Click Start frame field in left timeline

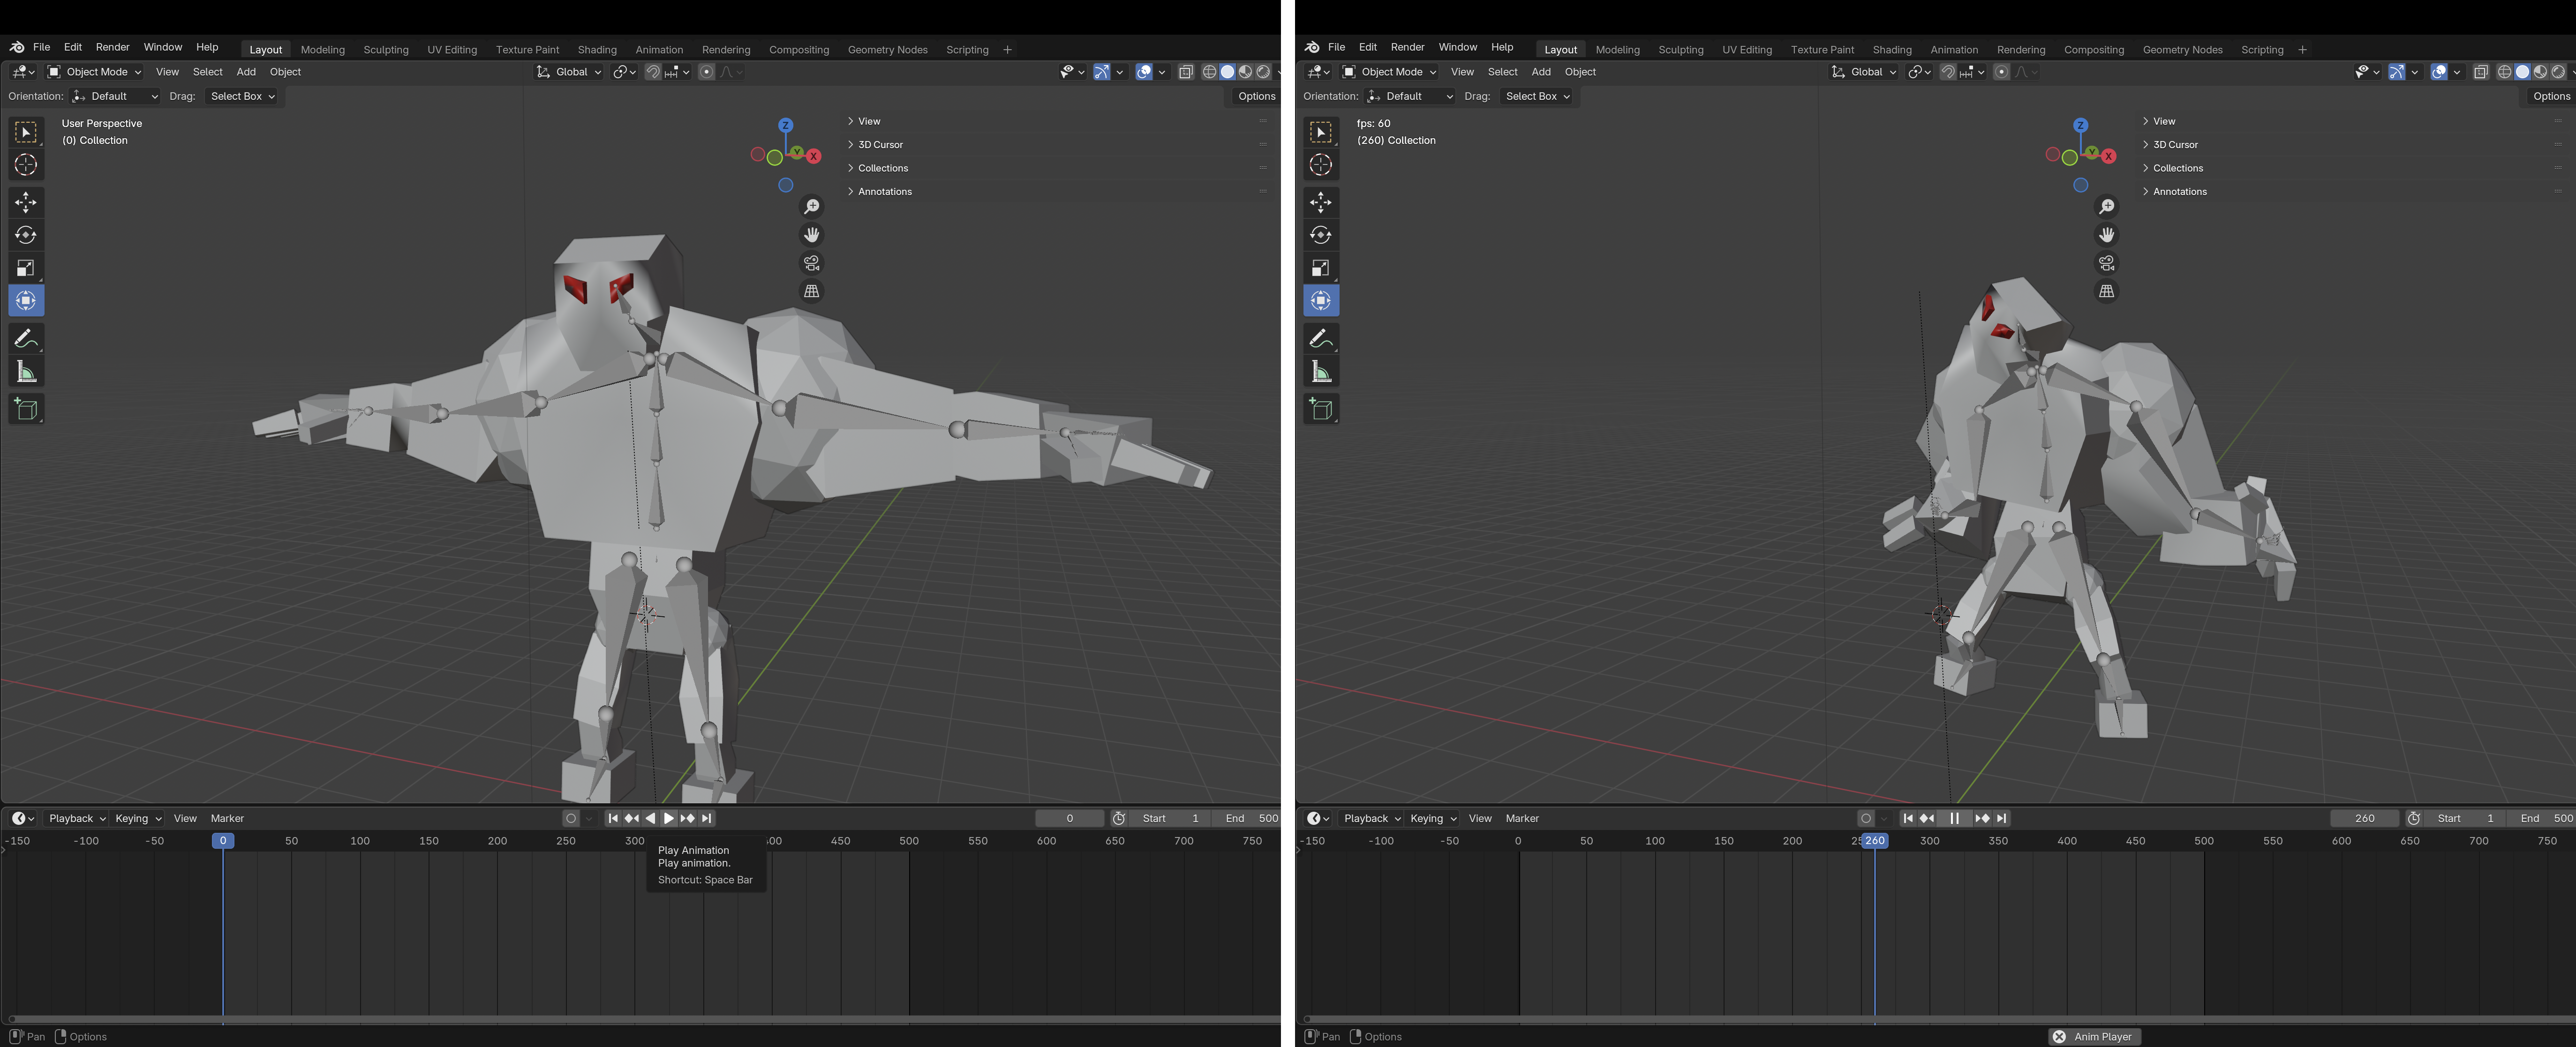(1170, 818)
